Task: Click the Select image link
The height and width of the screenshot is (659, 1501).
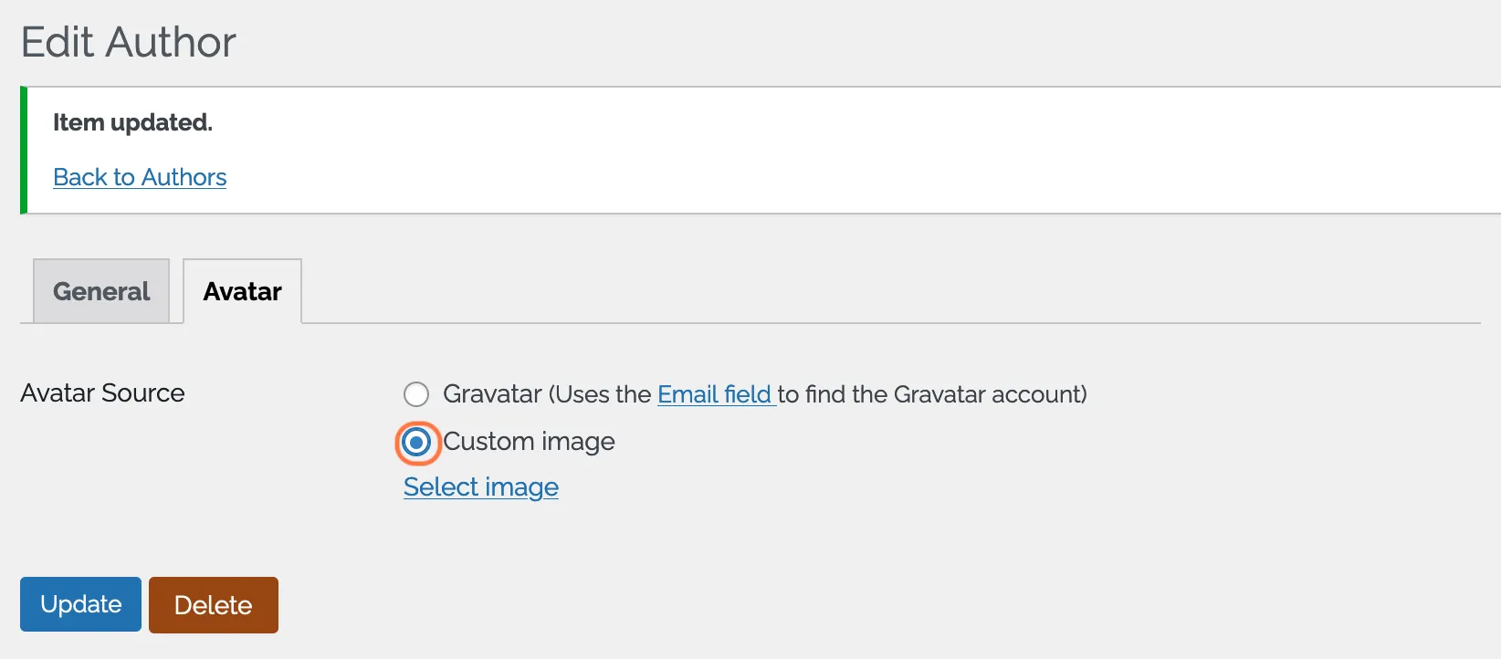Action: [481, 487]
